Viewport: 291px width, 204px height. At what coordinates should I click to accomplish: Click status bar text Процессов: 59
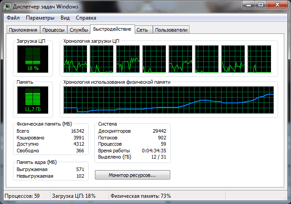point(22,196)
